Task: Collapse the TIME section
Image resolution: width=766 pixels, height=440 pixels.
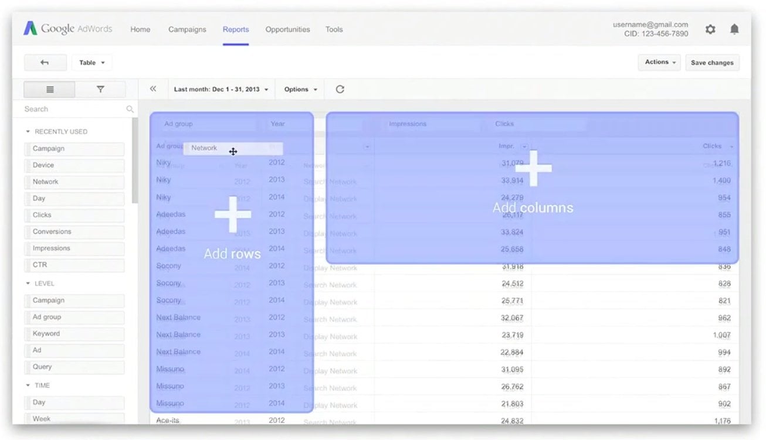Action: click(x=28, y=386)
